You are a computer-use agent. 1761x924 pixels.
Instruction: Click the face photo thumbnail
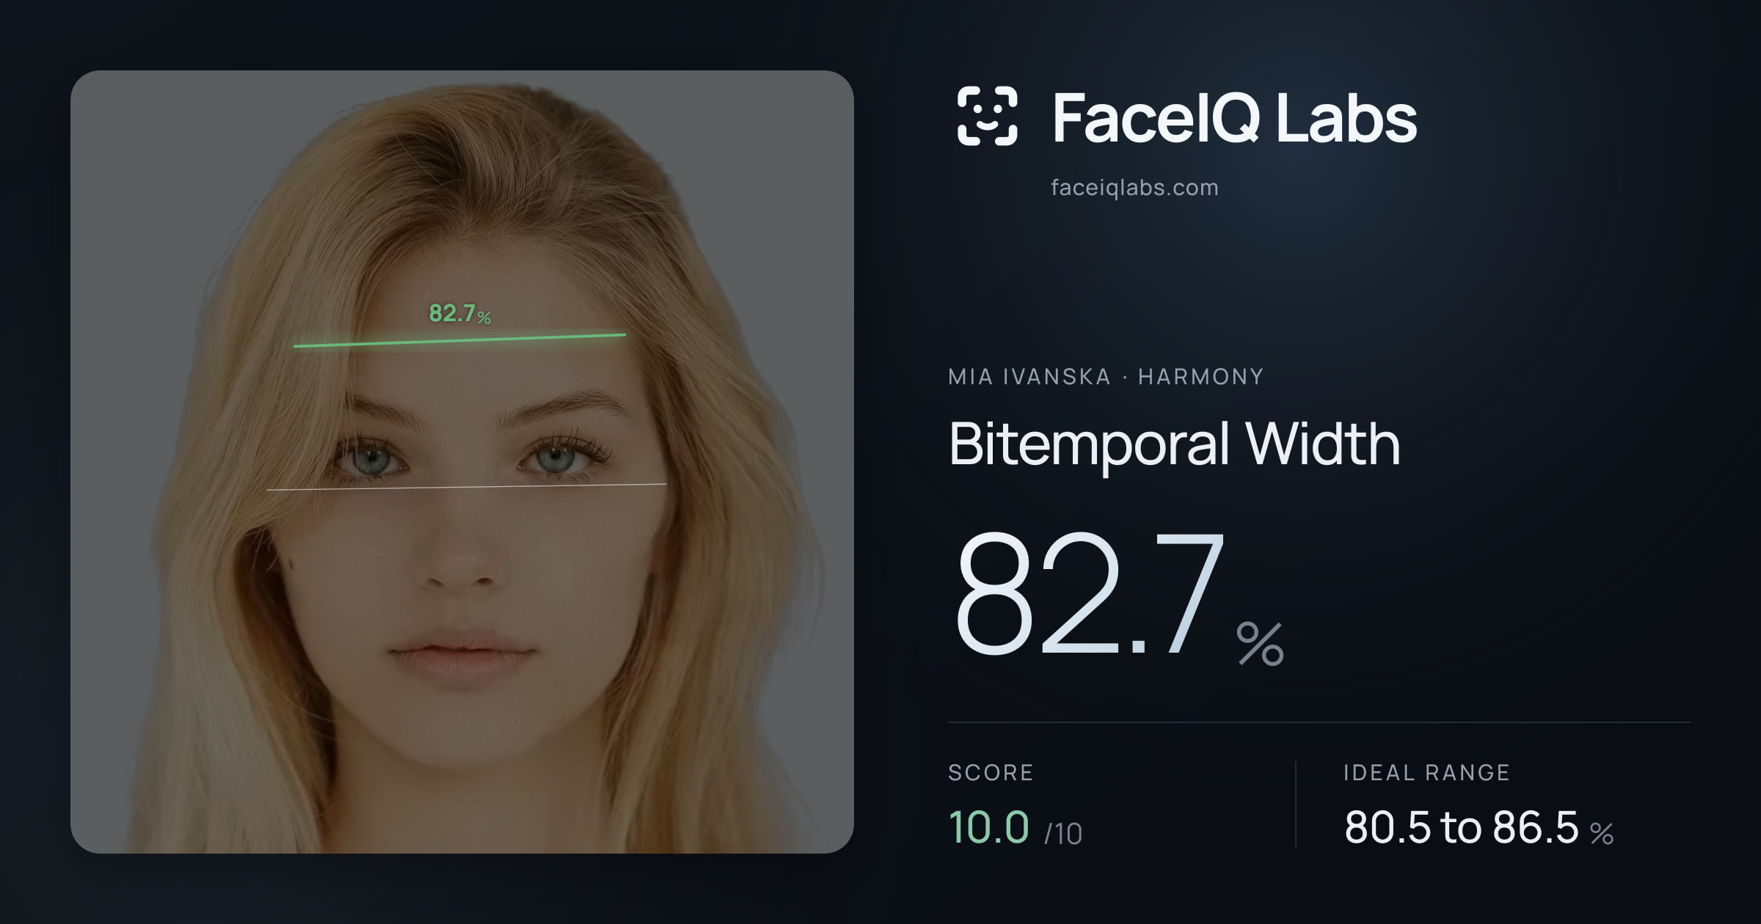click(x=462, y=462)
